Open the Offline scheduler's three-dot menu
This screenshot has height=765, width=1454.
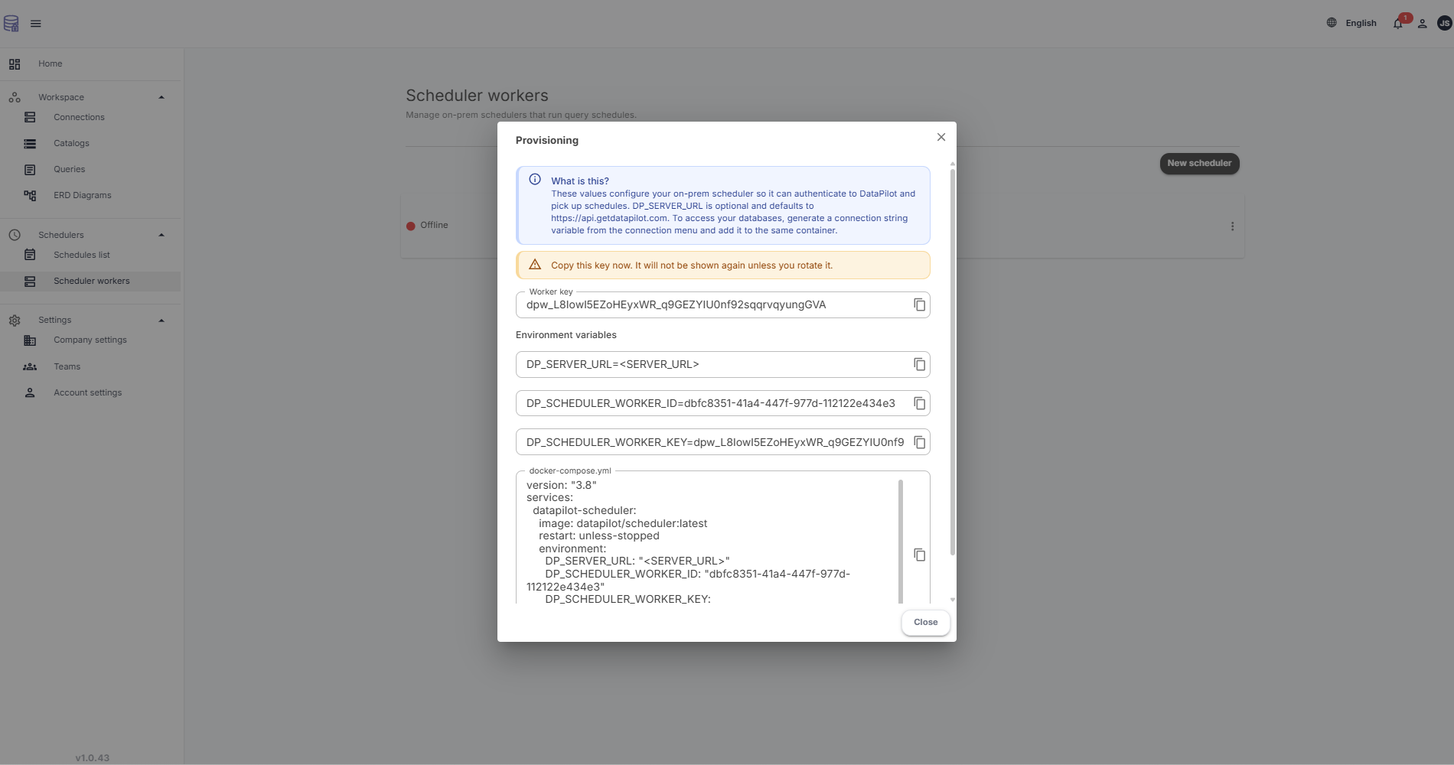(1232, 226)
